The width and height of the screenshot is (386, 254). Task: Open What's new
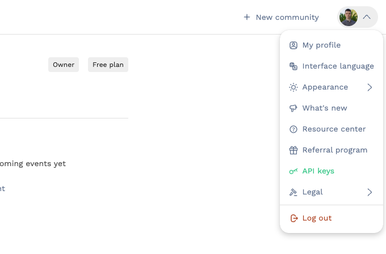click(332, 108)
